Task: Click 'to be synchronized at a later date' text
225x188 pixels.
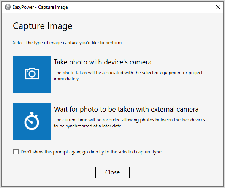Action: 88,126
